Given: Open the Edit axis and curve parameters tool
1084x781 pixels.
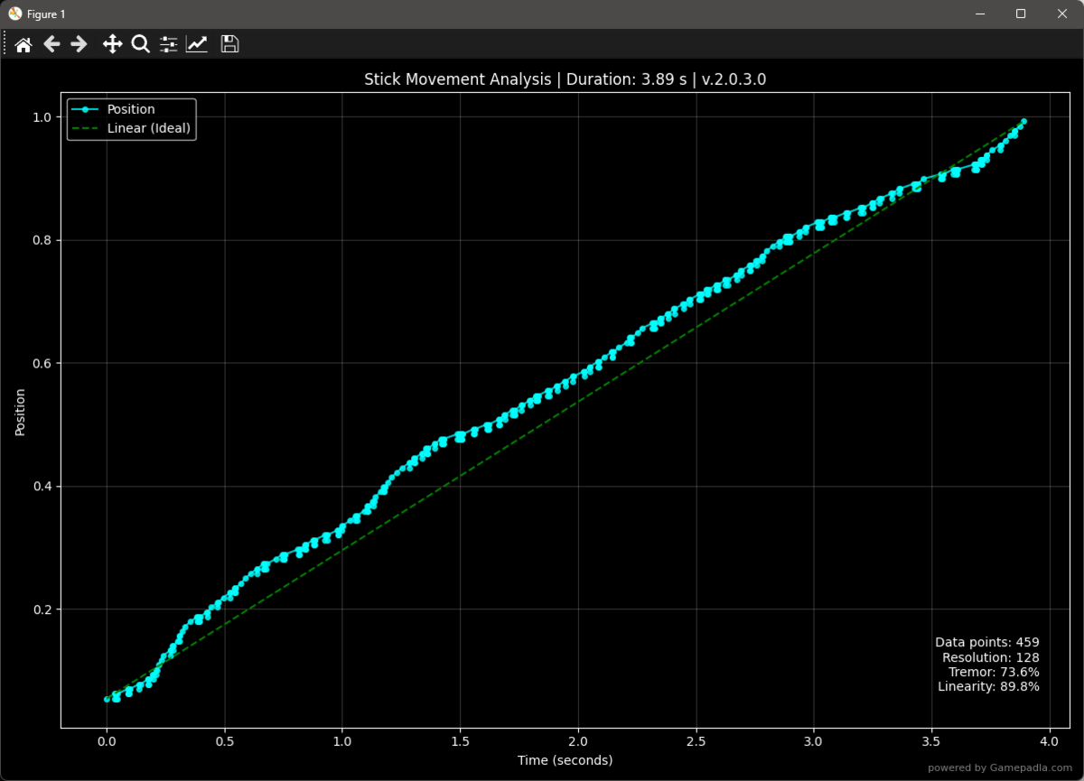Looking at the screenshot, I should click(197, 44).
